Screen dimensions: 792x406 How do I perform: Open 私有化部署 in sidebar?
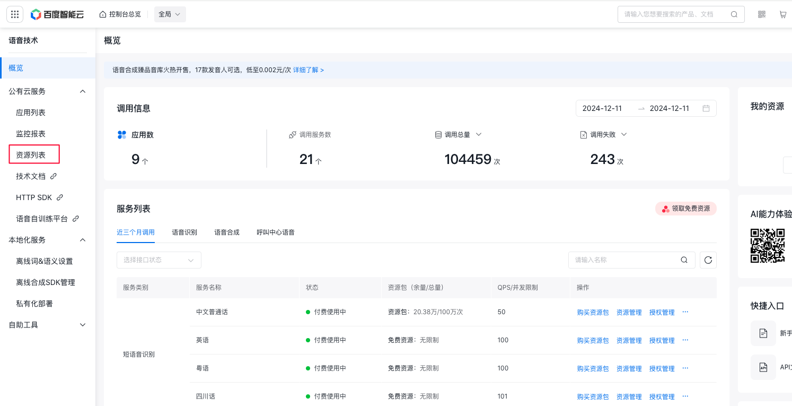tap(34, 304)
